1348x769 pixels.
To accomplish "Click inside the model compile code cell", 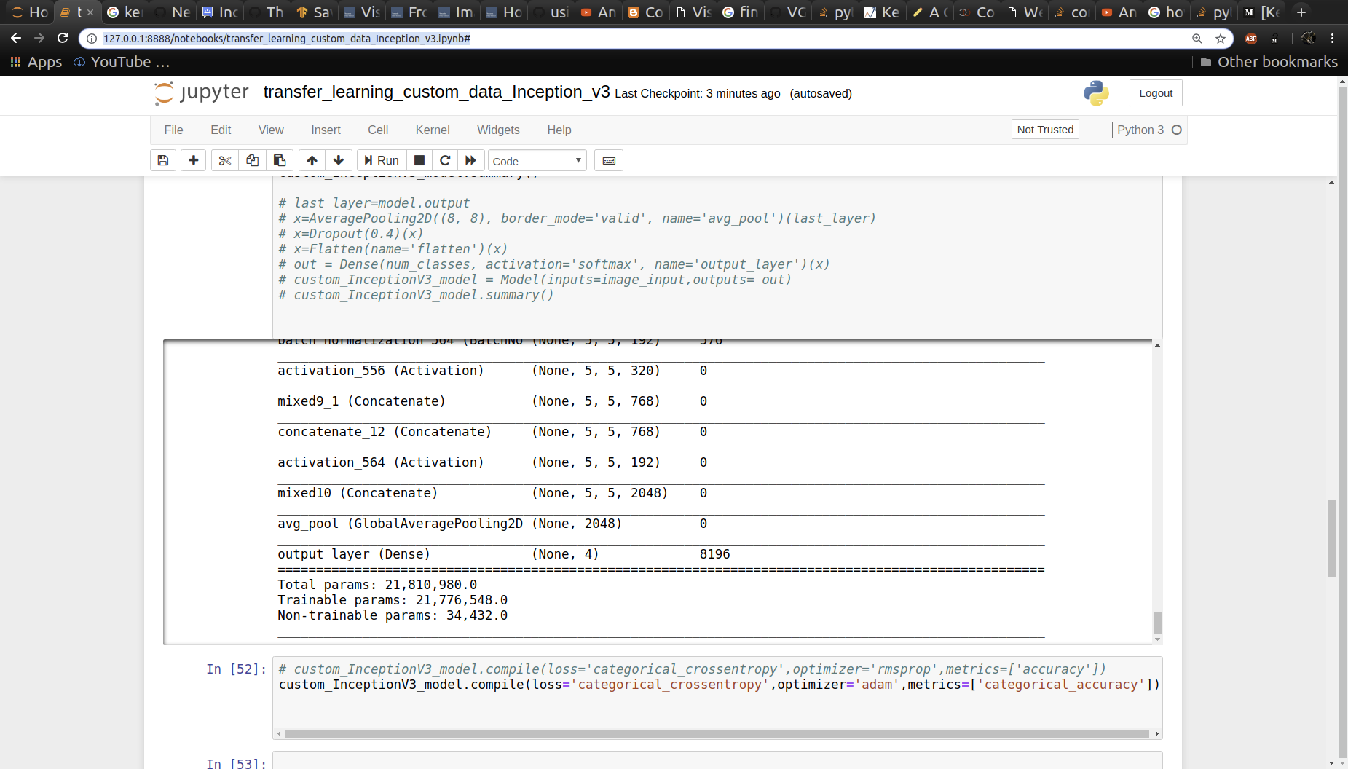I will [655, 685].
